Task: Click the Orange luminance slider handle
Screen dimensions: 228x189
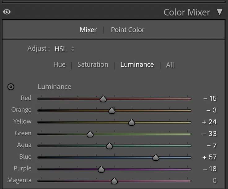Action: (x=112, y=111)
